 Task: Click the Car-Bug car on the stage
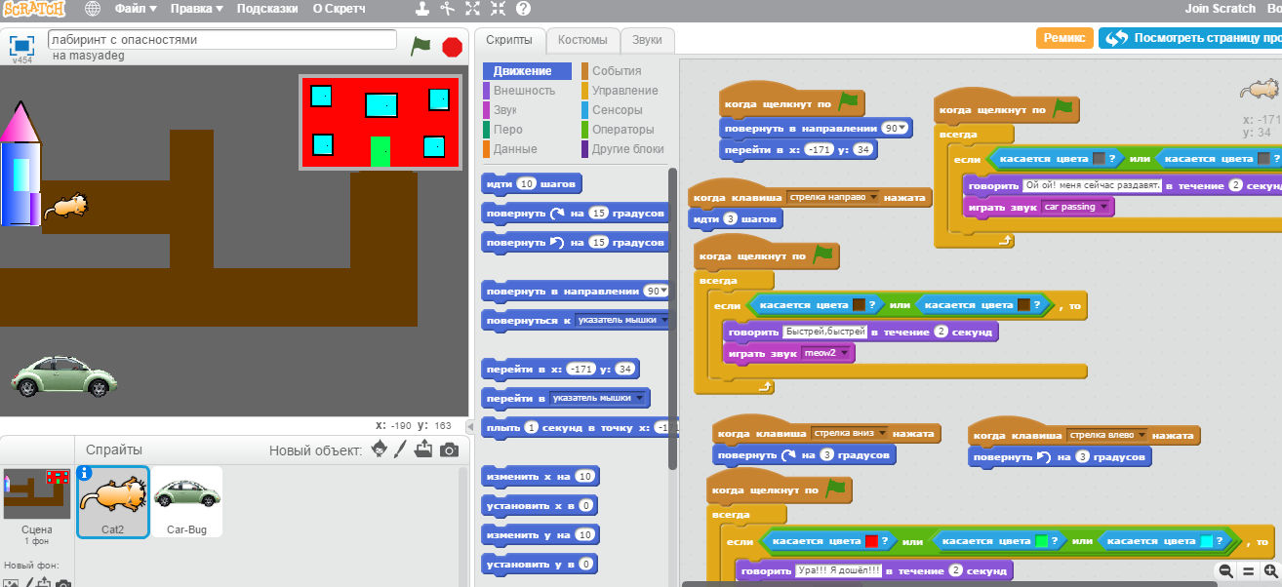point(62,376)
